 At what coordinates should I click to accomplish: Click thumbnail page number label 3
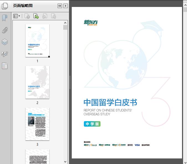point(37,145)
